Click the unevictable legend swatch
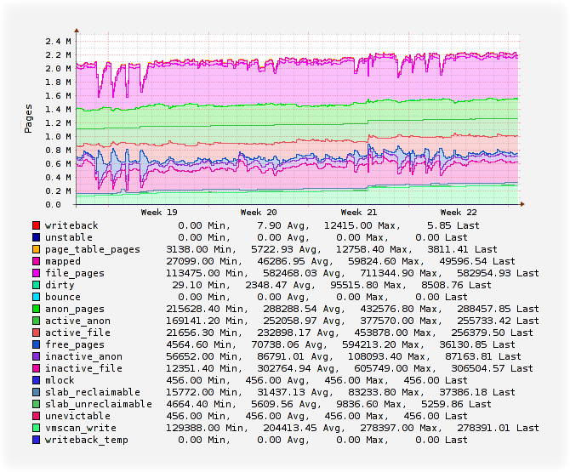The width and height of the screenshot is (570, 472). pyautogui.click(x=36, y=416)
